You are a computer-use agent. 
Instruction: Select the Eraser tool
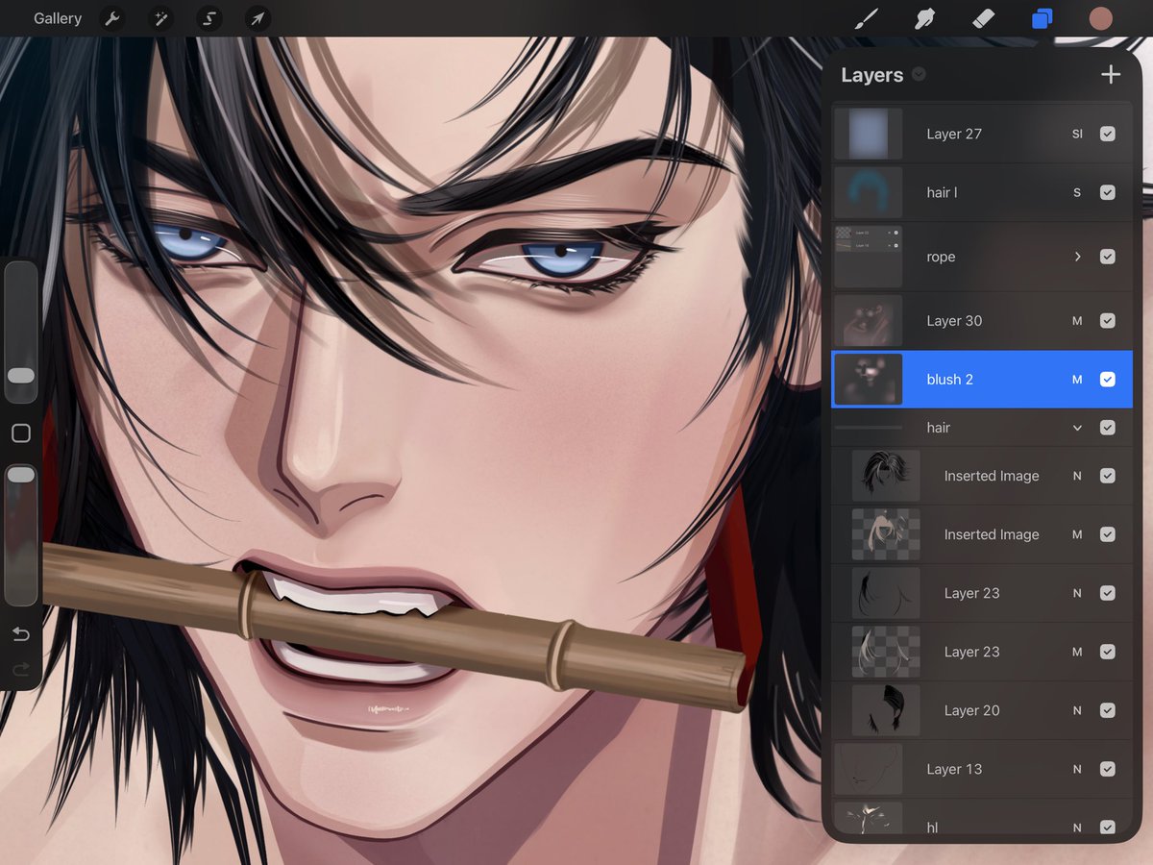pos(983,18)
